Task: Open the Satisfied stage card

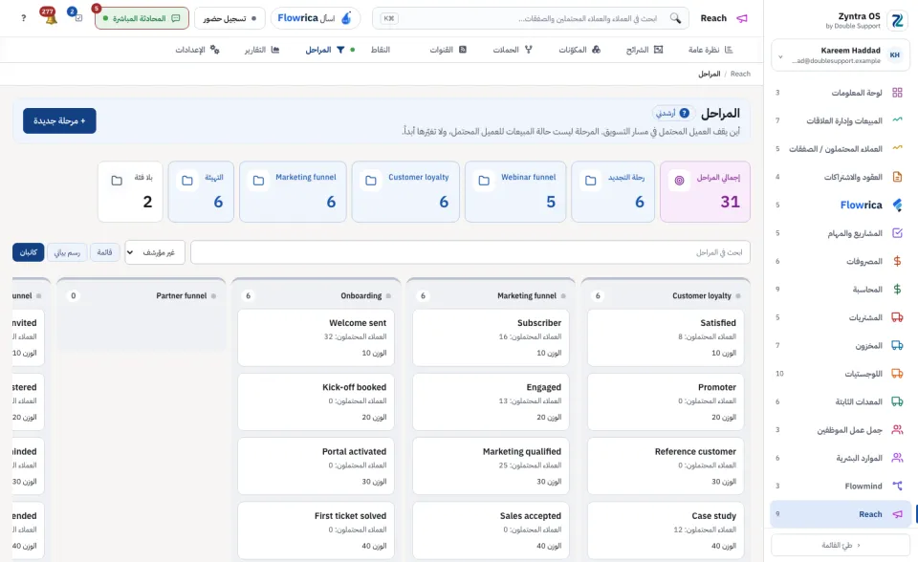Action: tap(666, 337)
